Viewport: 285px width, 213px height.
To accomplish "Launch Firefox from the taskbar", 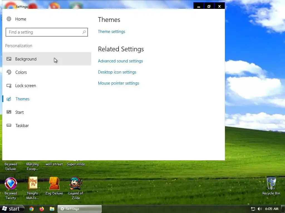I will click(x=42, y=209).
